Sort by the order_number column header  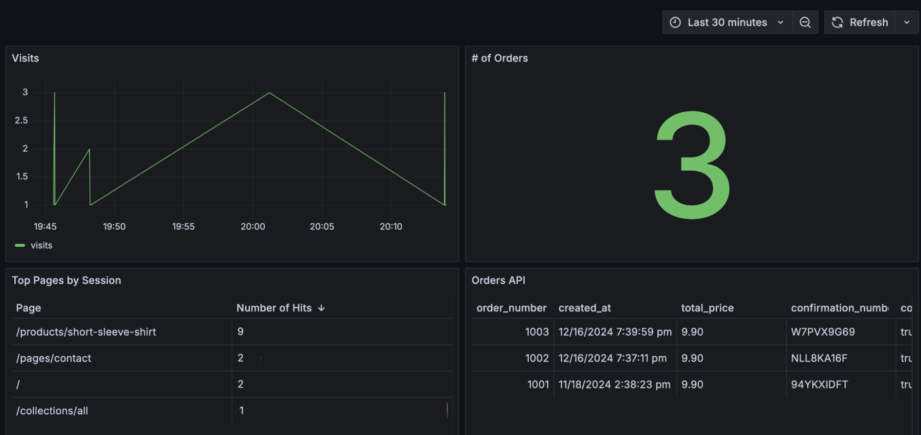511,307
